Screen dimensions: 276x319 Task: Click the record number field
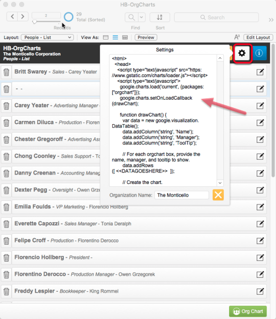pos(46,16)
